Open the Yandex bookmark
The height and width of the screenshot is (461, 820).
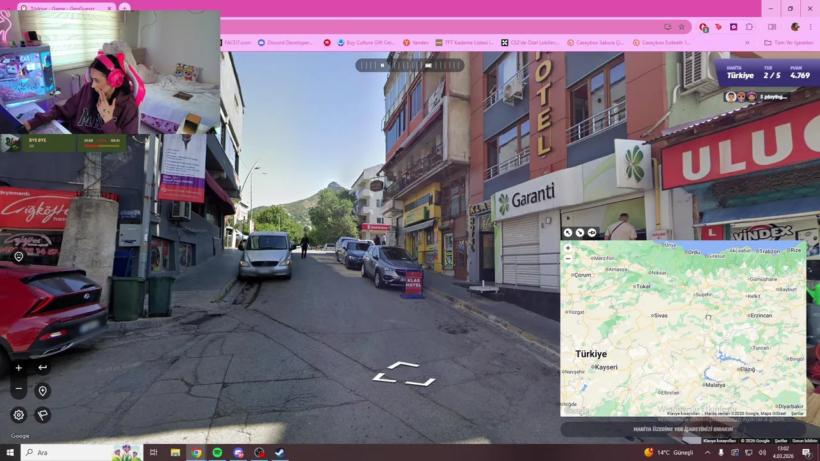tap(416, 43)
